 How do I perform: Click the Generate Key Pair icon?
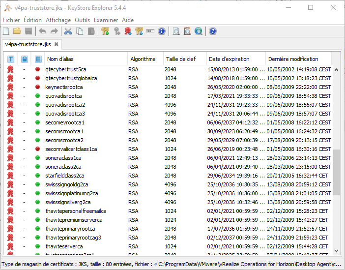tap(105, 31)
